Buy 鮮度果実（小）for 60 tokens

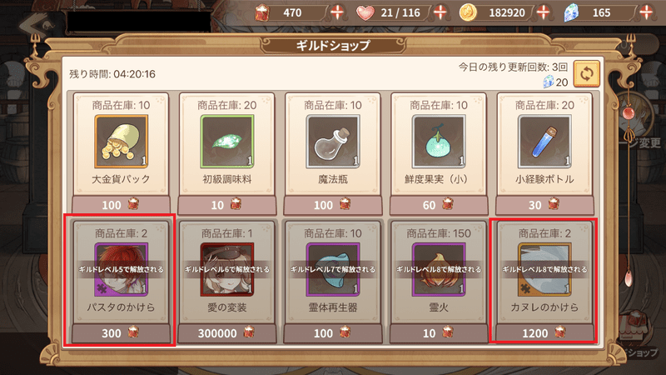coord(439,205)
